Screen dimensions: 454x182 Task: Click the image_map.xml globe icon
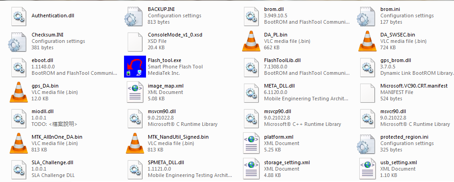tap(135, 92)
